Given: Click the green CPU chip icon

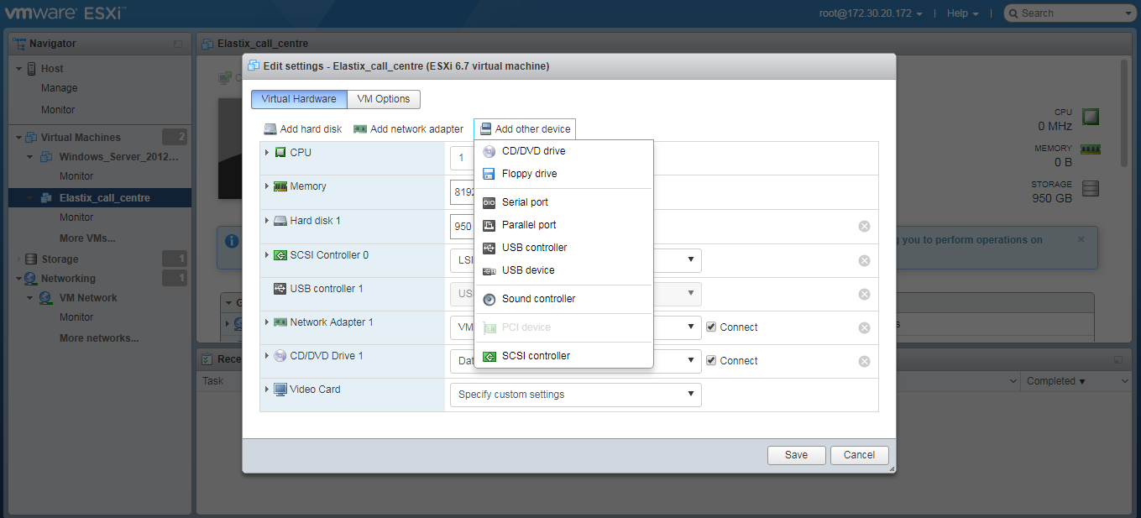Looking at the screenshot, I should (1091, 117).
